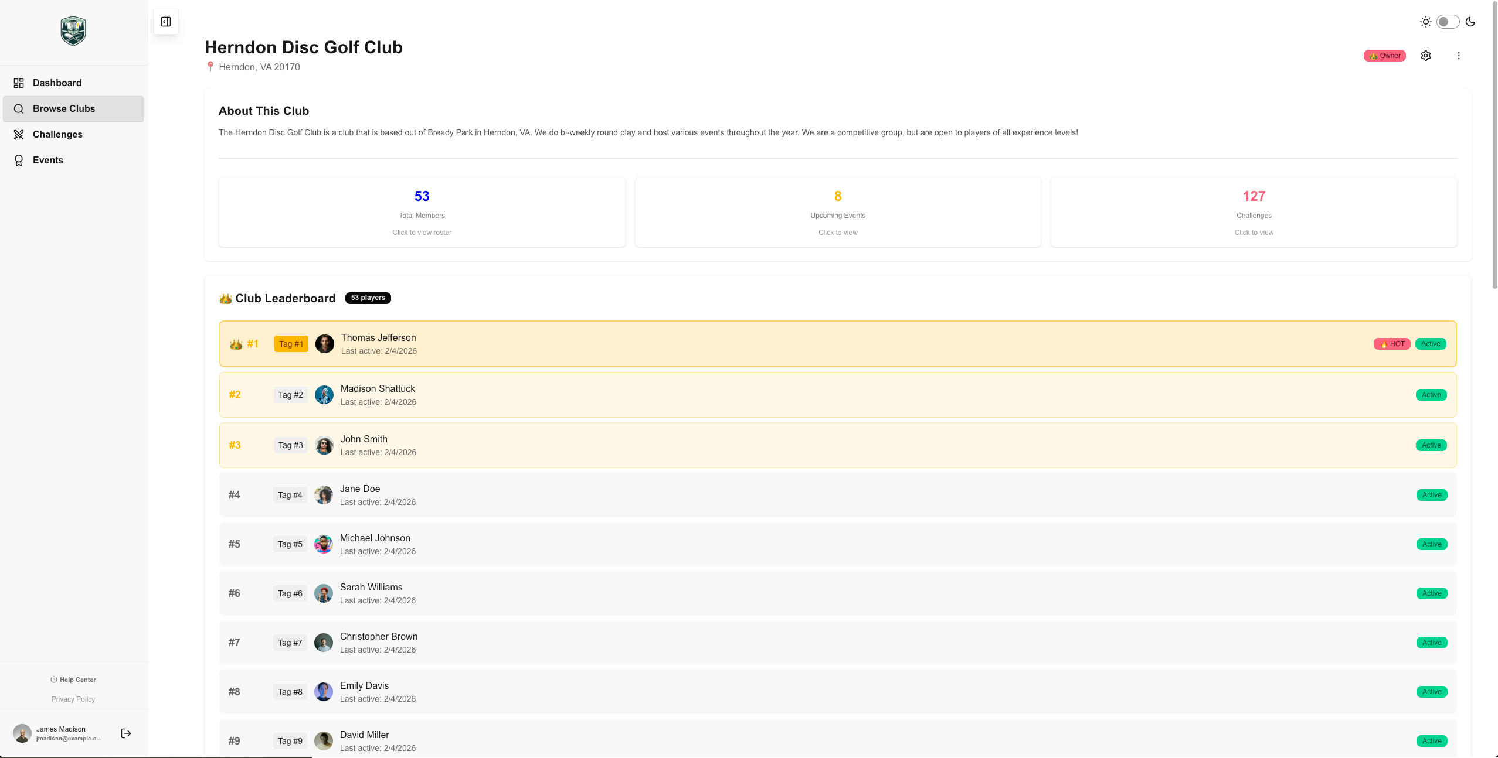Click the club logo at top left

(x=73, y=30)
